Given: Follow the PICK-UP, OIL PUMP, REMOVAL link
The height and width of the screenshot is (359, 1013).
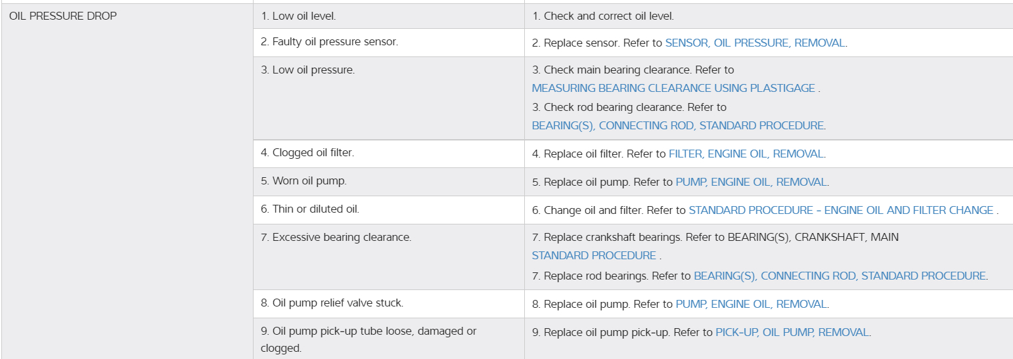Looking at the screenshot, I should coord(792,332).
